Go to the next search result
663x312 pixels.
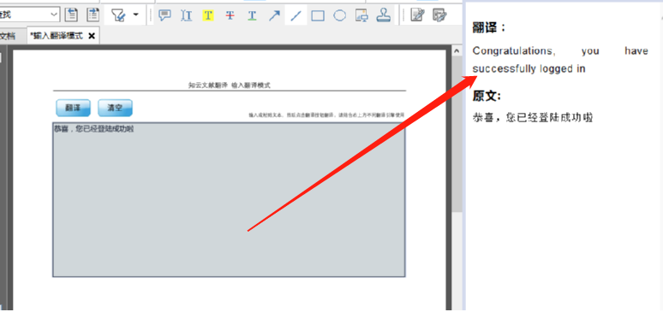[93, 15]
